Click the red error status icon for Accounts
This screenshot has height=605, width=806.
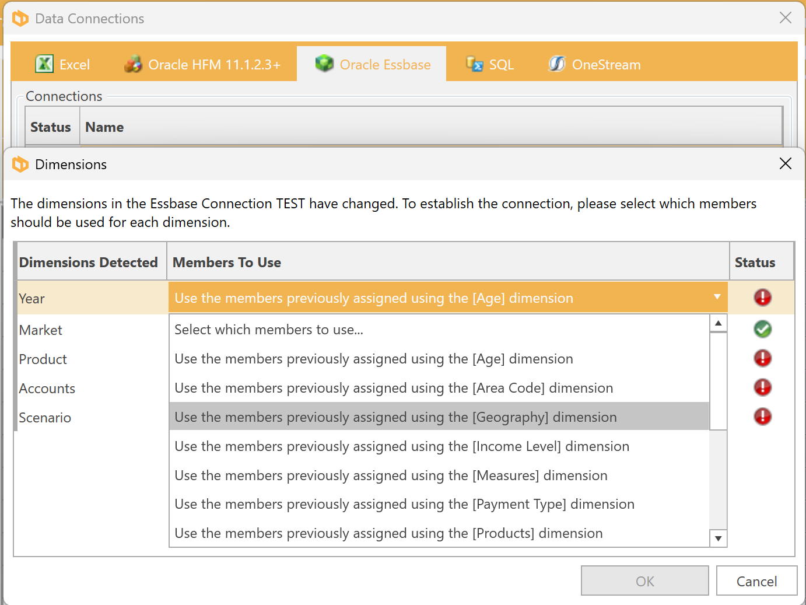coord(762,387)
